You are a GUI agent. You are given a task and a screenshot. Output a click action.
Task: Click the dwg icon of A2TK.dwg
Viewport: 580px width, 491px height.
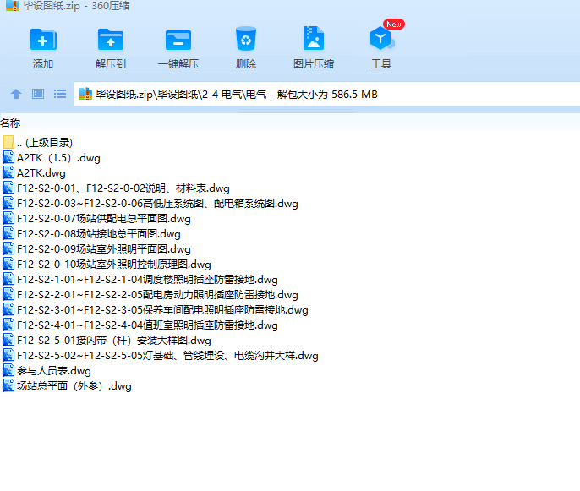point(8,173)
